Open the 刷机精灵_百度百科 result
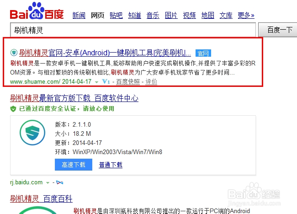Image resolution: width=297 pixels, height=214 pixels. point(41,199)
